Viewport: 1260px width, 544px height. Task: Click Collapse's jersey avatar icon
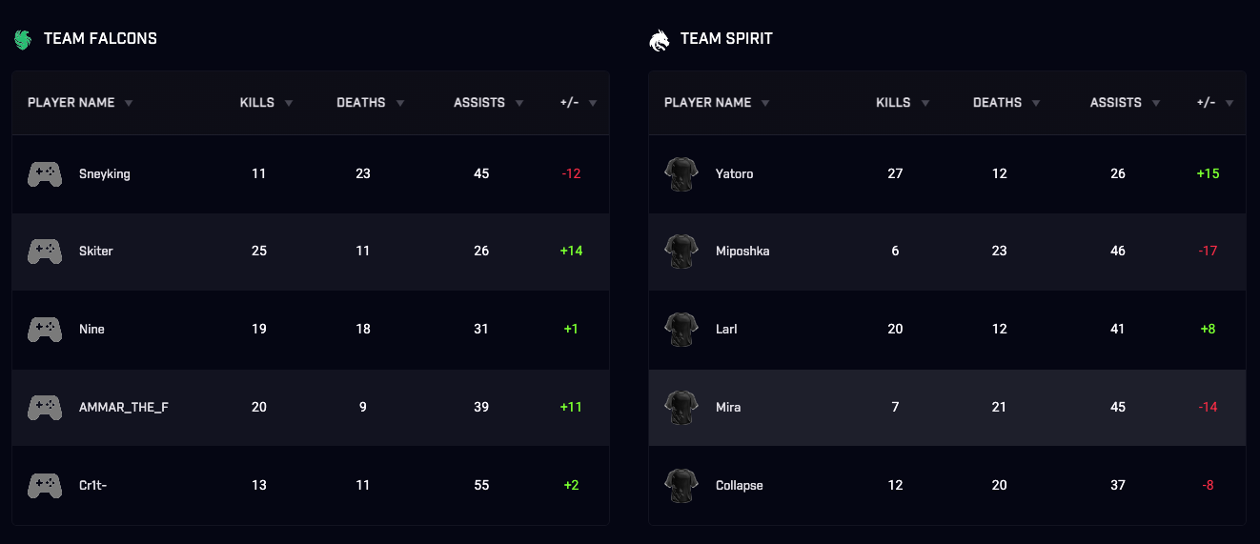[681, 485]
